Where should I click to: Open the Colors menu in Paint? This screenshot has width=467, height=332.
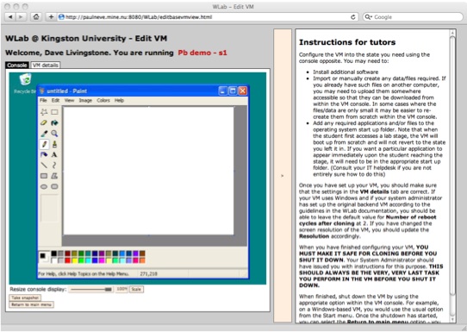(x=103, y=100)
